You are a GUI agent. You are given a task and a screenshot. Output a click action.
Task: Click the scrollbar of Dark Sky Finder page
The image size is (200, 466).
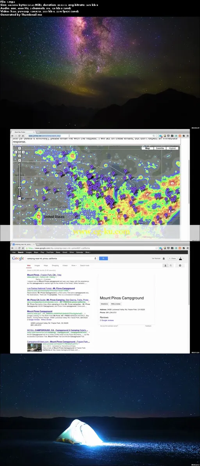pos(189,181)
